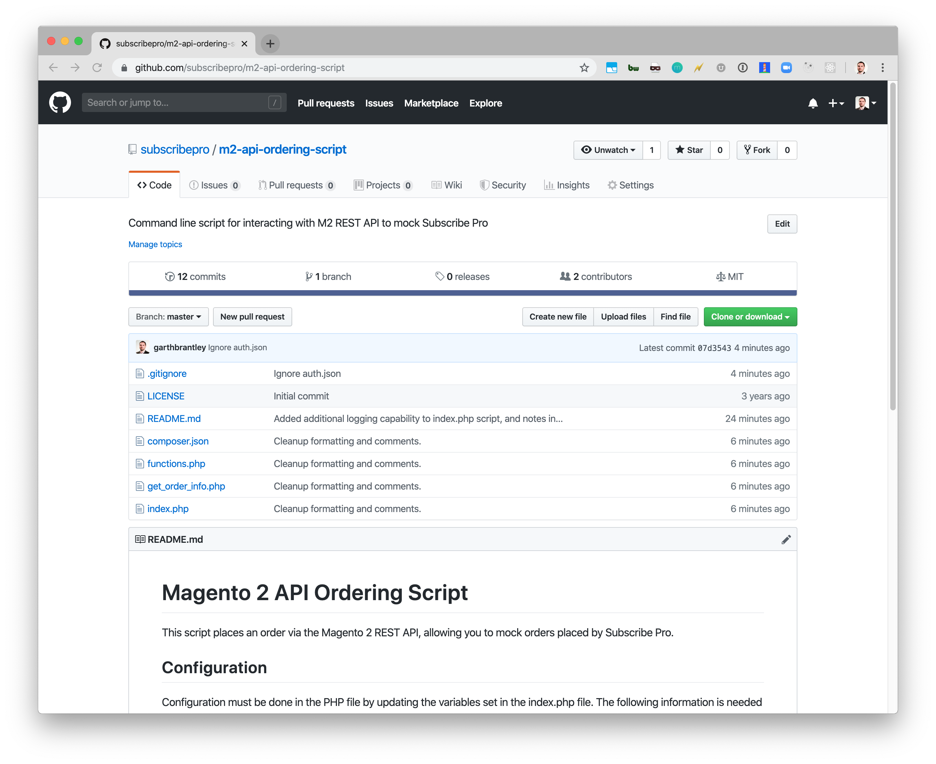Open the m2-api-ordering-script repo link
Screen dimensions: 936x764
click(x=283, y=150)
